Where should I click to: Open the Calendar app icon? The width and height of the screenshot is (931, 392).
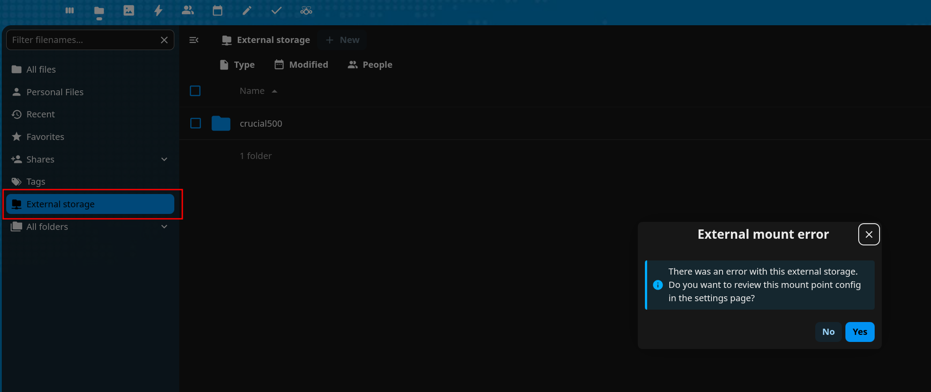coord(217,11)
